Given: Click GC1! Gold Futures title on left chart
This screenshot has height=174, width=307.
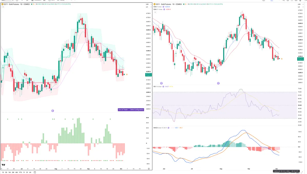Looking at the screenshot, I should point(17,4).
